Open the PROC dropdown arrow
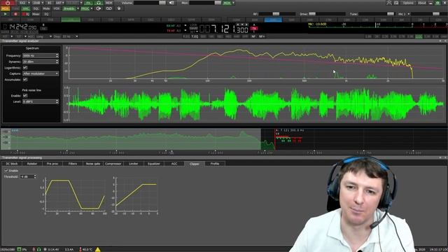The image size is (448, 252). [92, 8]
